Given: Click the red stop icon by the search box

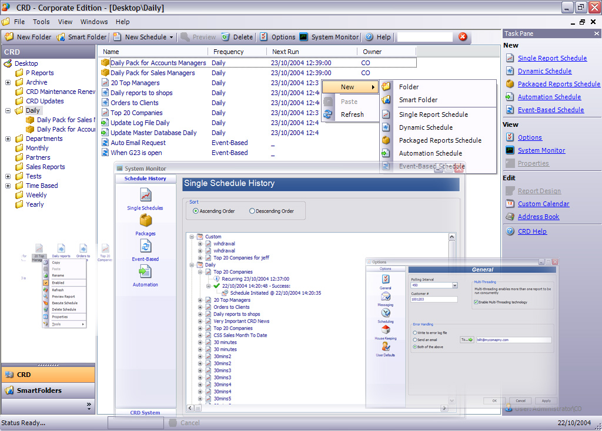Looking at the screenshot, I should (x=463, y=36).
